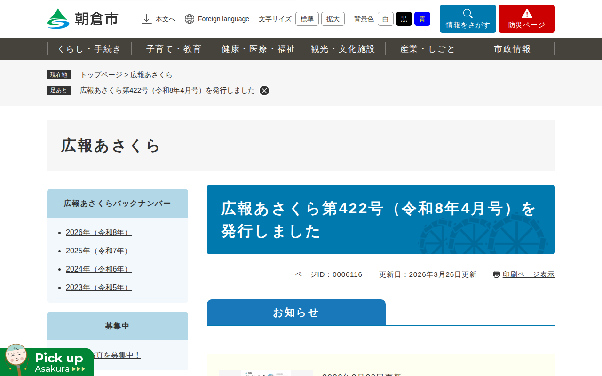Image resolution: width=602 pixels, height=376 pixels.
Task: Go to トップページ breadcrumb link
Action: (101, 75)
